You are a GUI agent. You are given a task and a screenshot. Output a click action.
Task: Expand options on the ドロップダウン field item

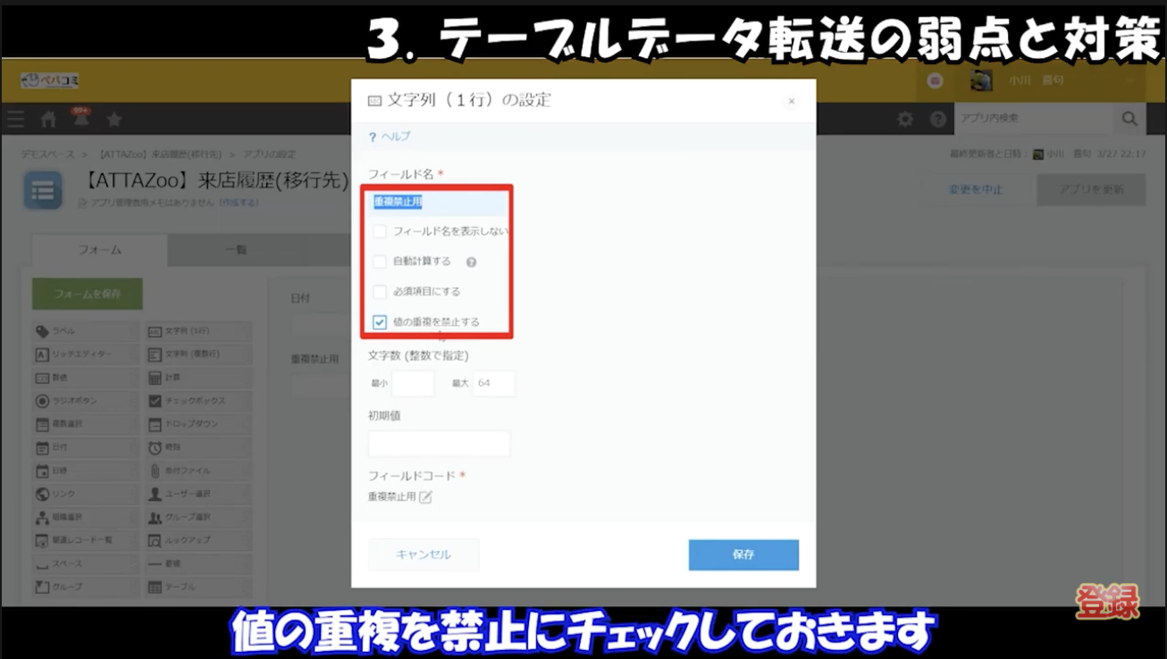click(x=247, y=424)
